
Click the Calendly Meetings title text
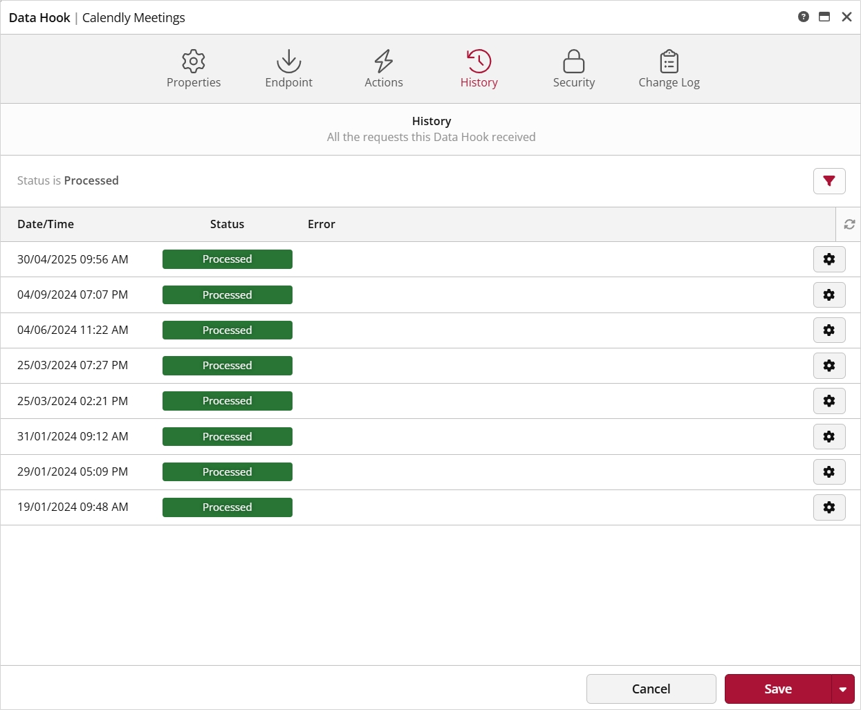click(x=133, y=18)
